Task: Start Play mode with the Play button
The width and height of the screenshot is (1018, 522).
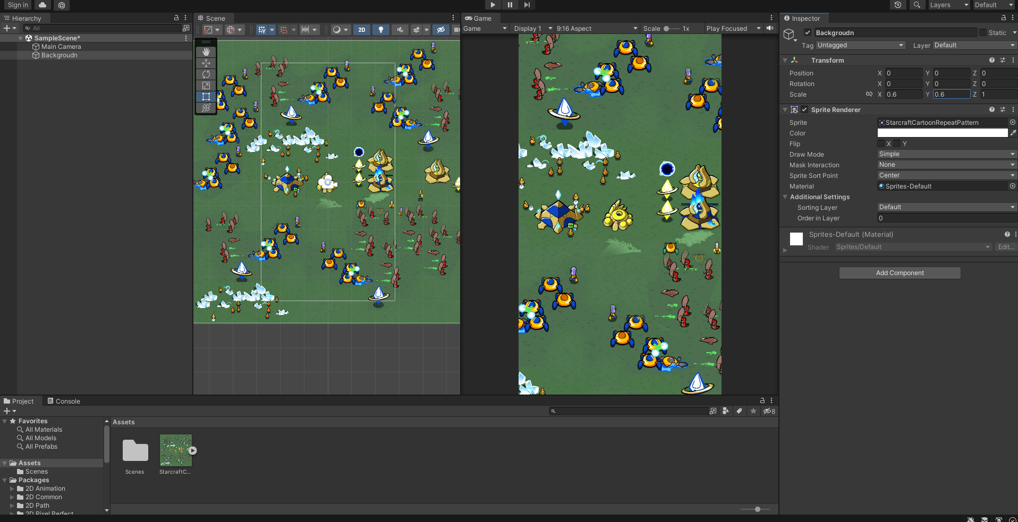Action: 493,5
